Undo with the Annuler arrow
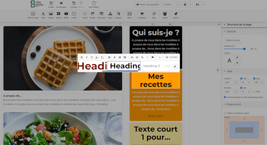This screenshot has height=145, width=267. [x=74, y=3]
